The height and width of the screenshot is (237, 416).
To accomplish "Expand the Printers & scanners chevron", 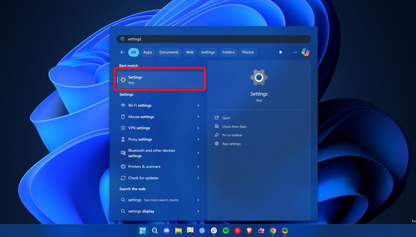I will click(198, 167).
